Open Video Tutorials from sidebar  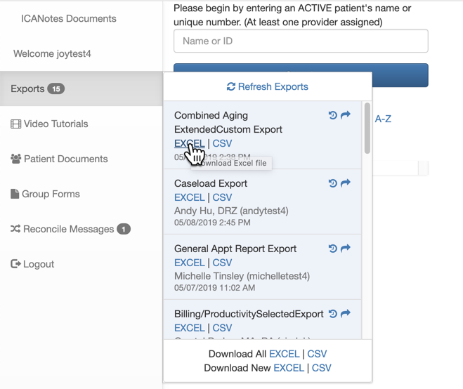(x=56, y=124)
